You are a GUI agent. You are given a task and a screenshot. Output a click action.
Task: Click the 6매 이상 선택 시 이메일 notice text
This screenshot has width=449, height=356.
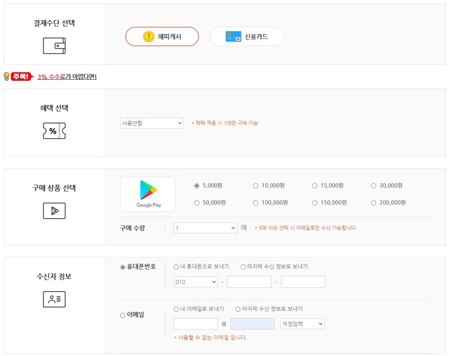pyautogui.click(x=306, y=228)
